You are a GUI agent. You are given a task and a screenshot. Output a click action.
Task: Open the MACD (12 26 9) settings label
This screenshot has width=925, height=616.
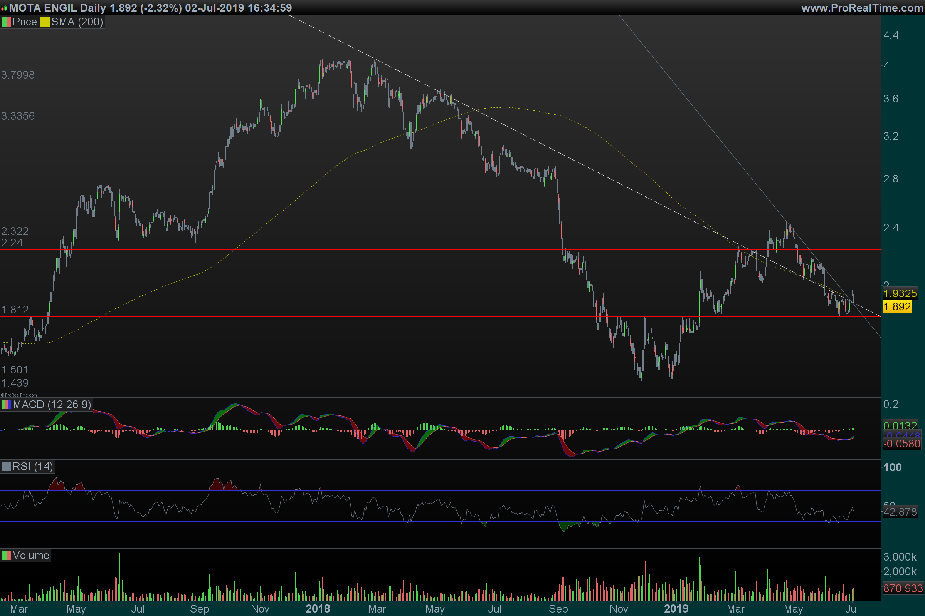pyautogui.click(x=52, y=405)
